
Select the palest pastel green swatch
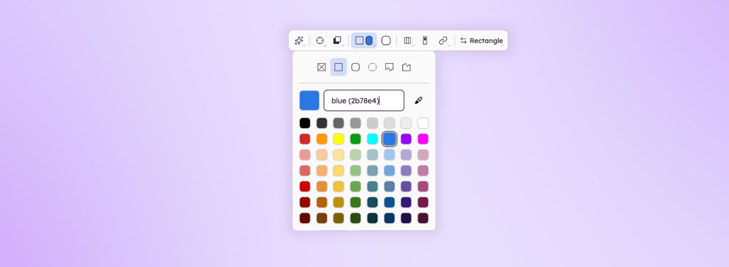pos(356,155)
